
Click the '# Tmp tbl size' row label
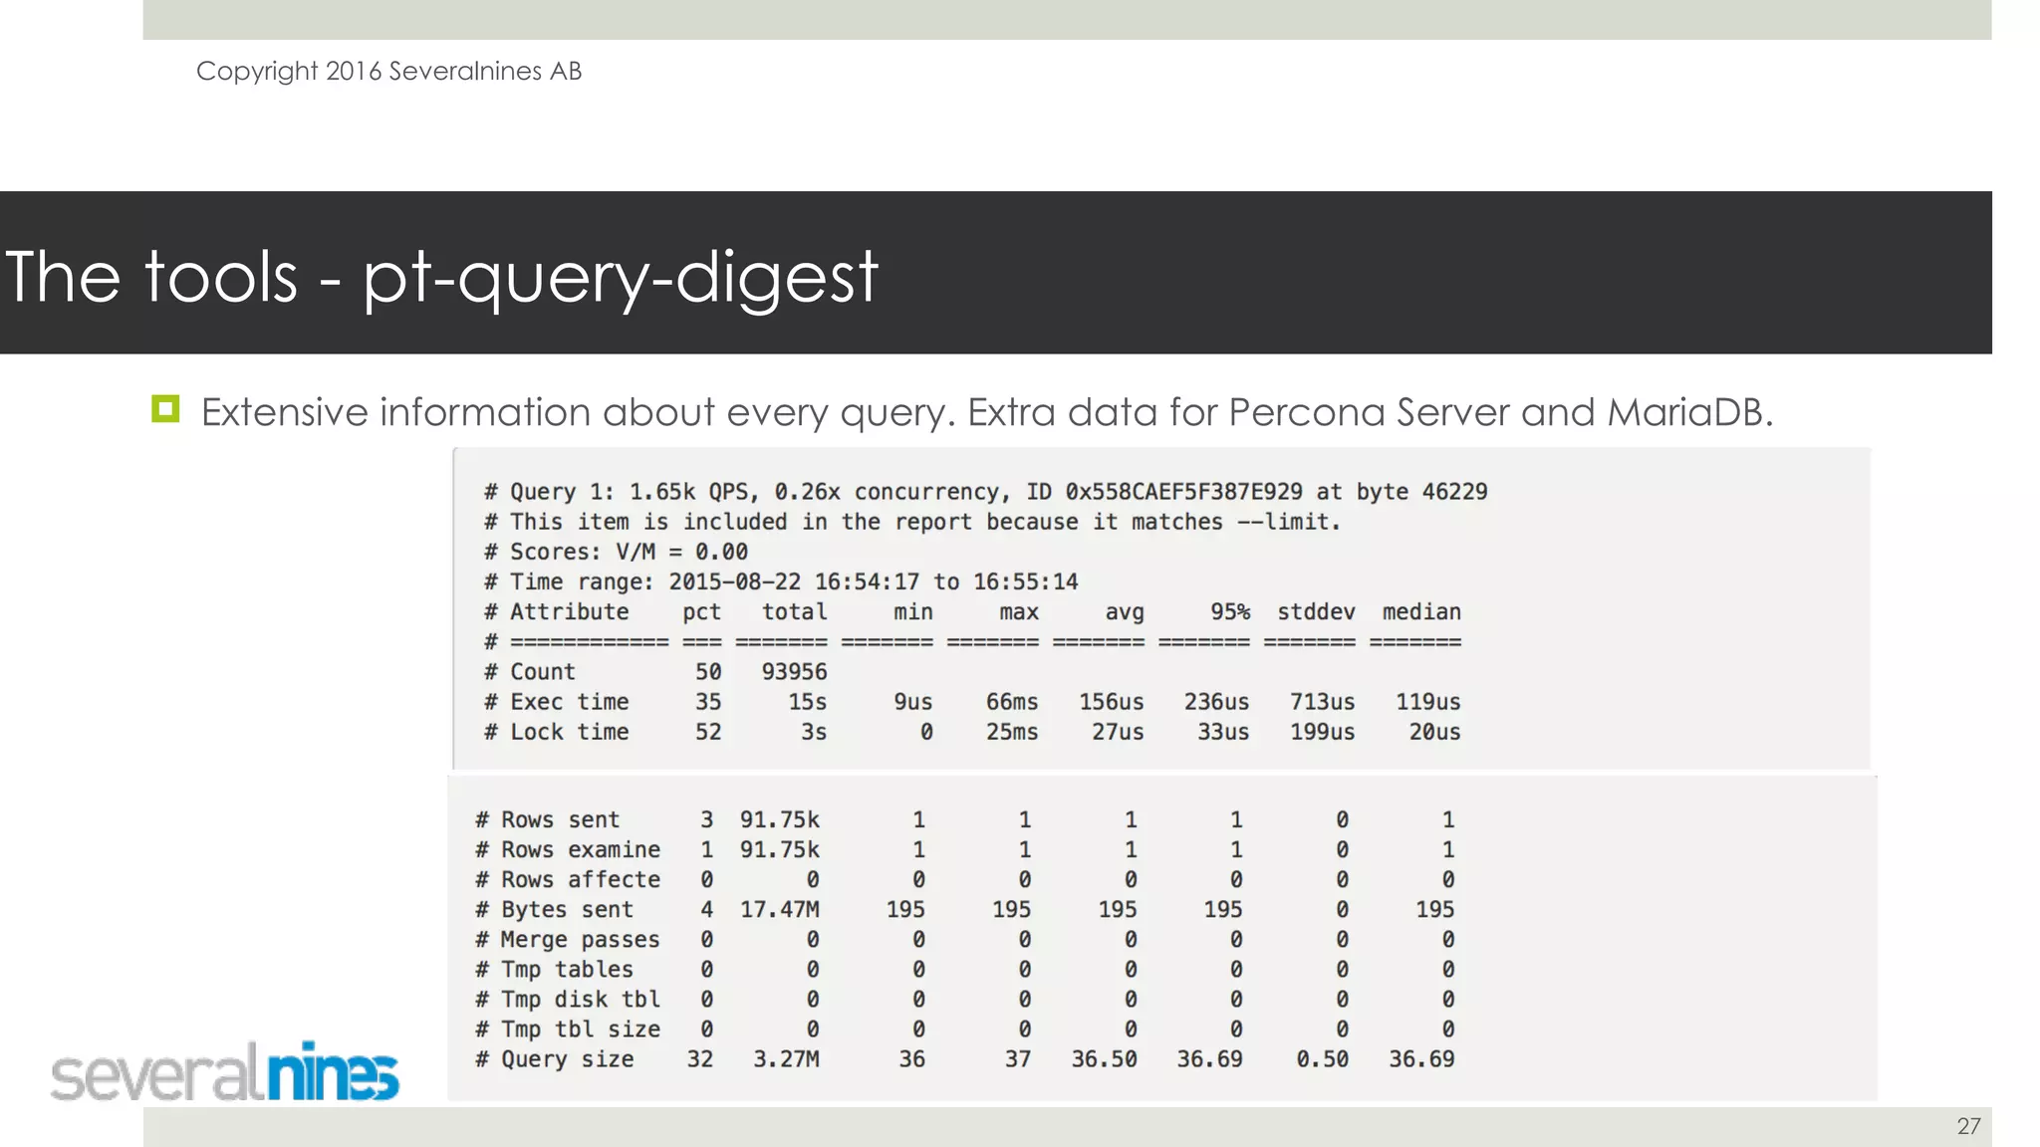pyautogui.click(x=568, y=1029)
